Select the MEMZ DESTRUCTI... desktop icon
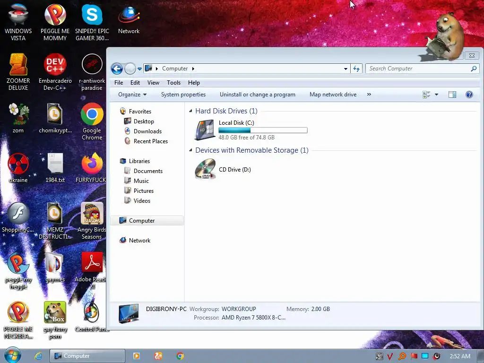Viewport: 484px width, 363px height. pyautogui.click(x=55, y=220)
